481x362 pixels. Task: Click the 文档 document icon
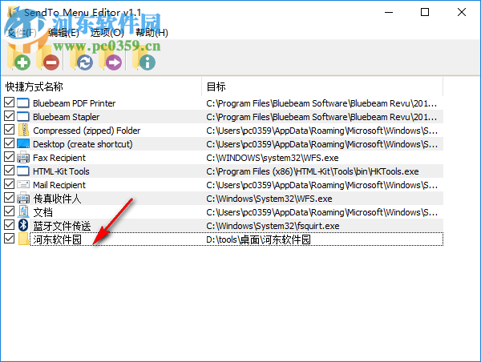tap(23, 211)
